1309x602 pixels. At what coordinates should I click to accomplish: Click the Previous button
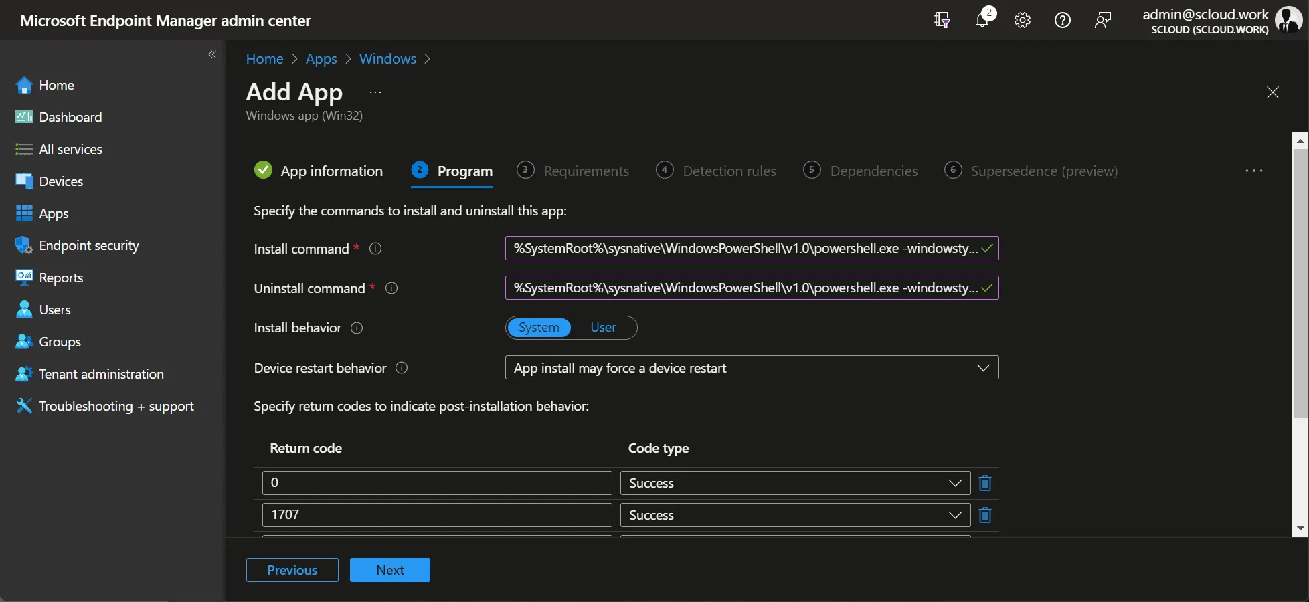click(292, 570)
